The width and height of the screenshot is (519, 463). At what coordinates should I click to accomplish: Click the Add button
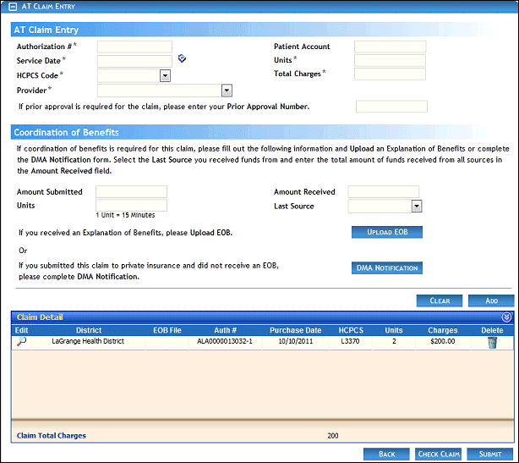tap(489, 300)
